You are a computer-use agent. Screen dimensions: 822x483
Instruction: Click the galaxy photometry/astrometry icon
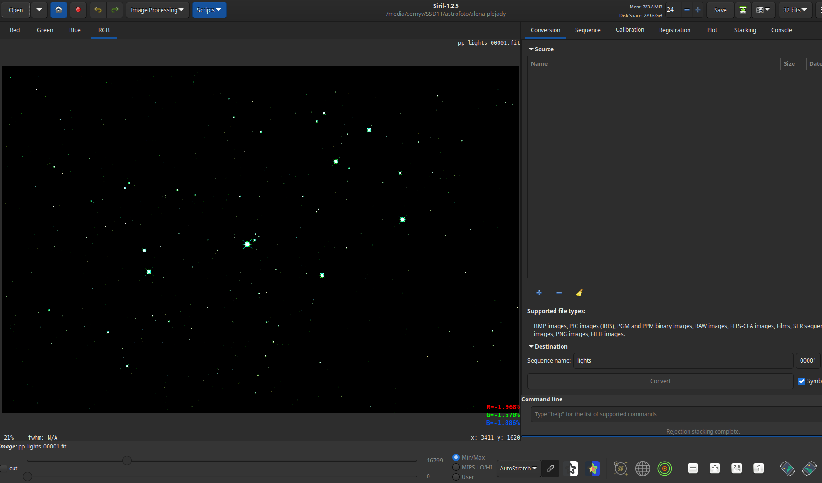click(620, 468)
